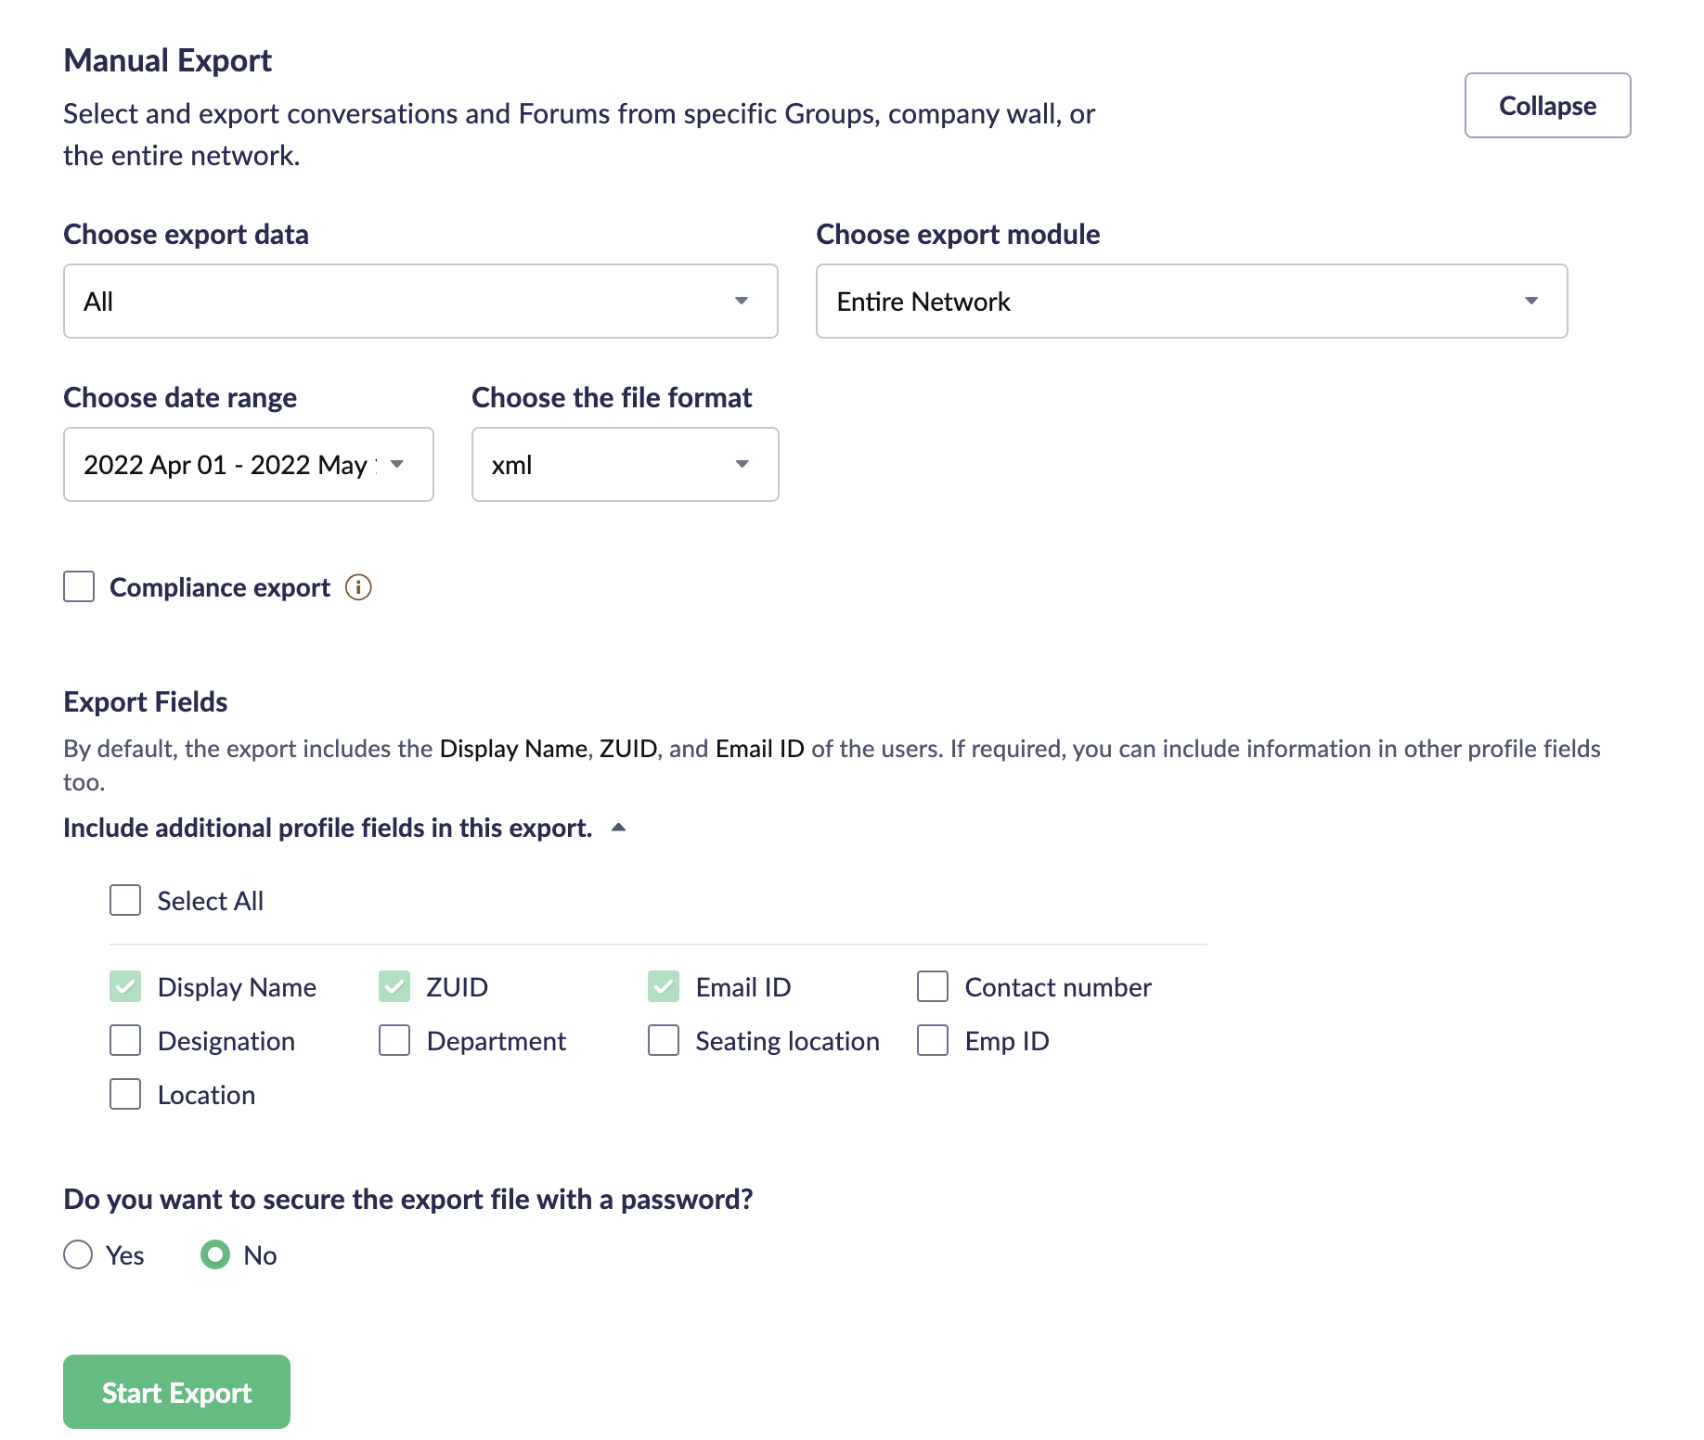Include the Designation profile field
The width and height of the screenshot is (1704, 1440).
click(x=125, y=1040)
